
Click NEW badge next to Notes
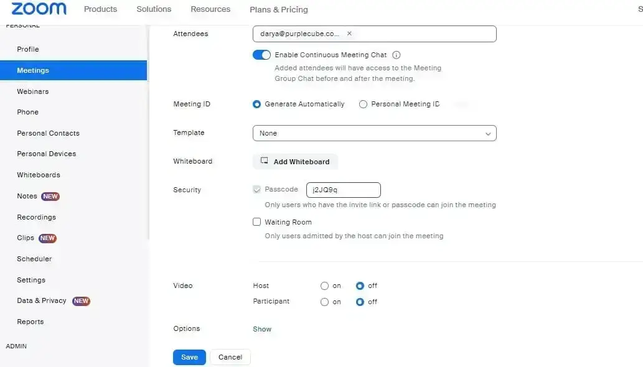pos(50,197)
